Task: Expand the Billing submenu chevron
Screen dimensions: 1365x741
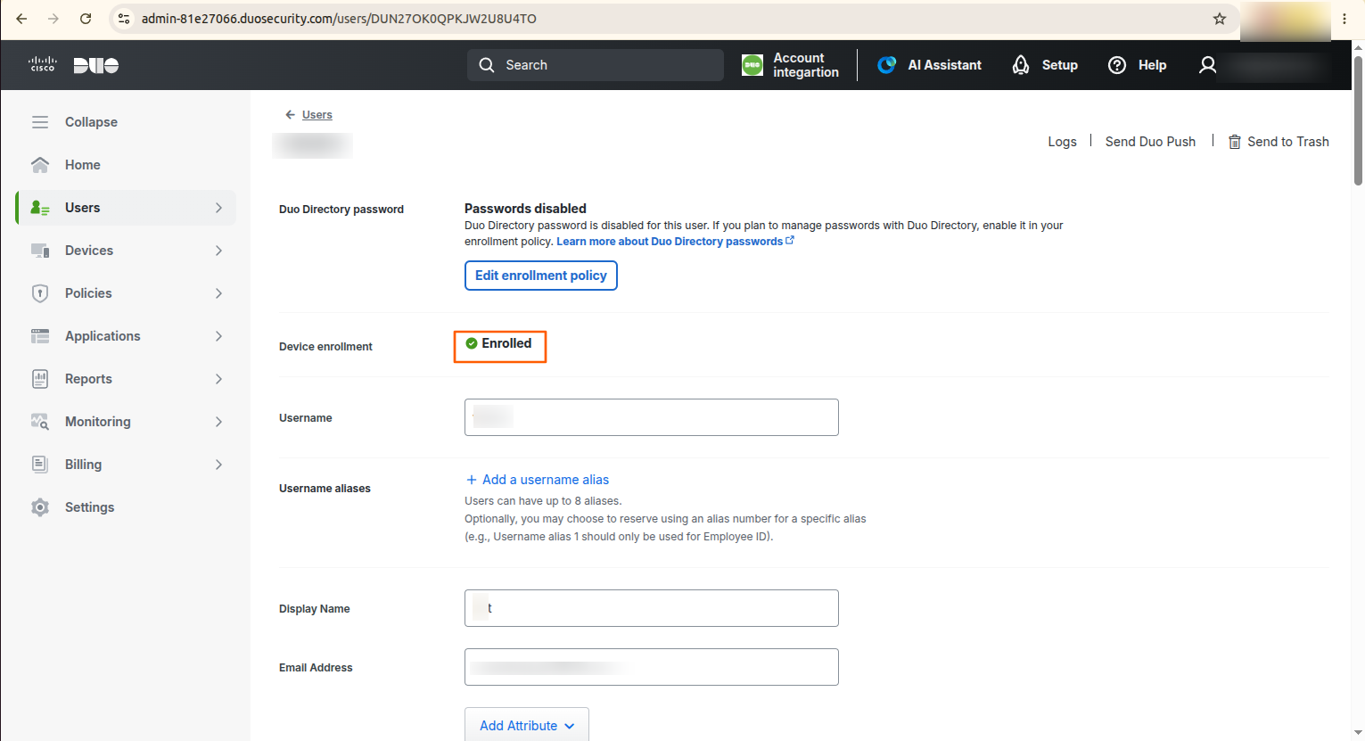Action: (218, 465)
